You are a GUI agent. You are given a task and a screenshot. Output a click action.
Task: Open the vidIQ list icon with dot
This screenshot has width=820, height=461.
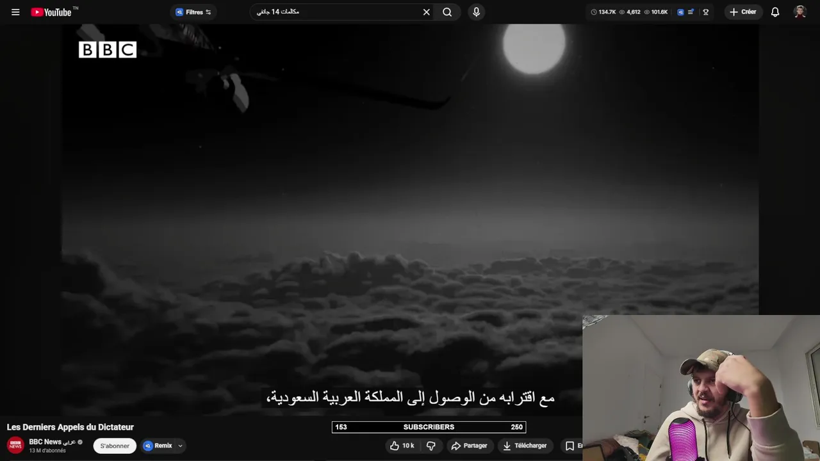pyautogui.click(x=691, y=12)
